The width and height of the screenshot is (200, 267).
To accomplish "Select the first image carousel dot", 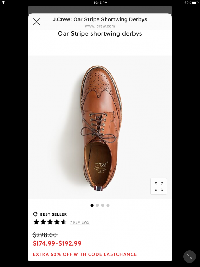I will tap(92, 205).
